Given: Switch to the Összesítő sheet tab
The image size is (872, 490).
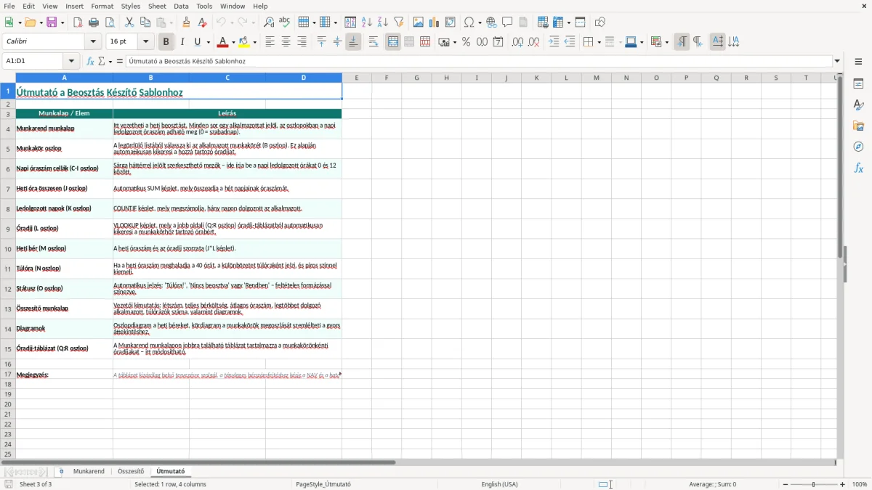Looking at the screenshot, I should click(x=131, y=472).
